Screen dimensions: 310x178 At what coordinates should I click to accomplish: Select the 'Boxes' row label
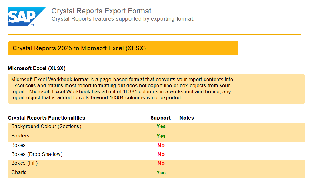18,145
